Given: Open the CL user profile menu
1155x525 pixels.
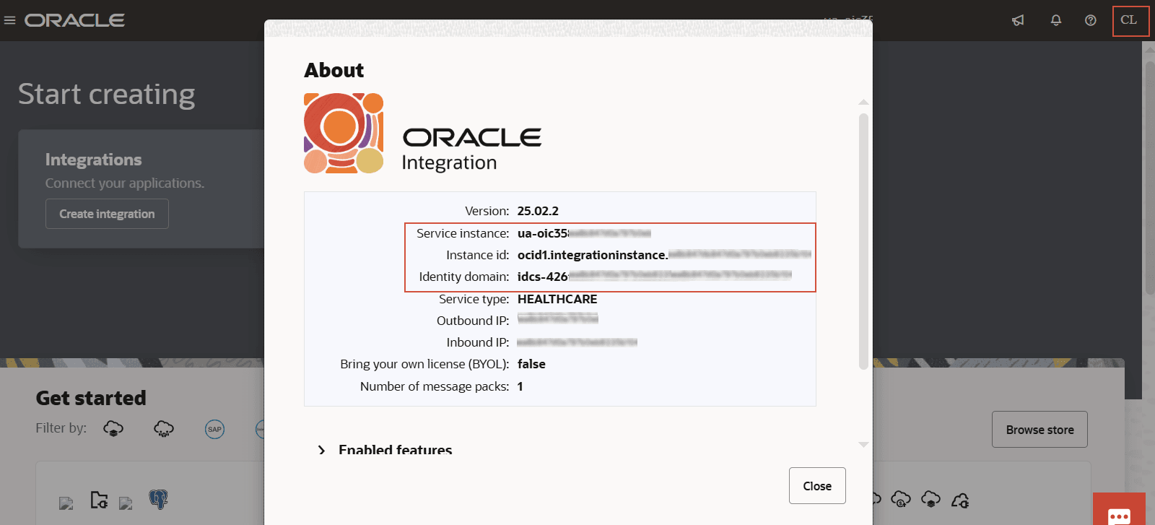Looking at the screenshot, I should (1129, 20).
